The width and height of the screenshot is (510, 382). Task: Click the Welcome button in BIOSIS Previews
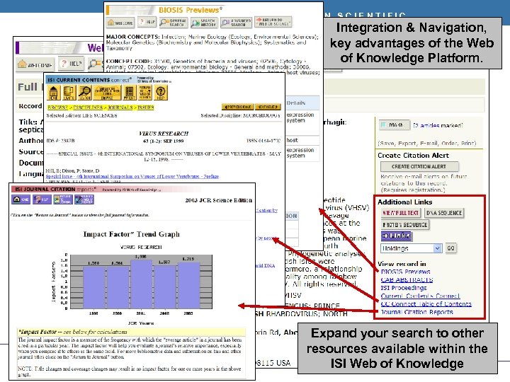tap(120, 23)
